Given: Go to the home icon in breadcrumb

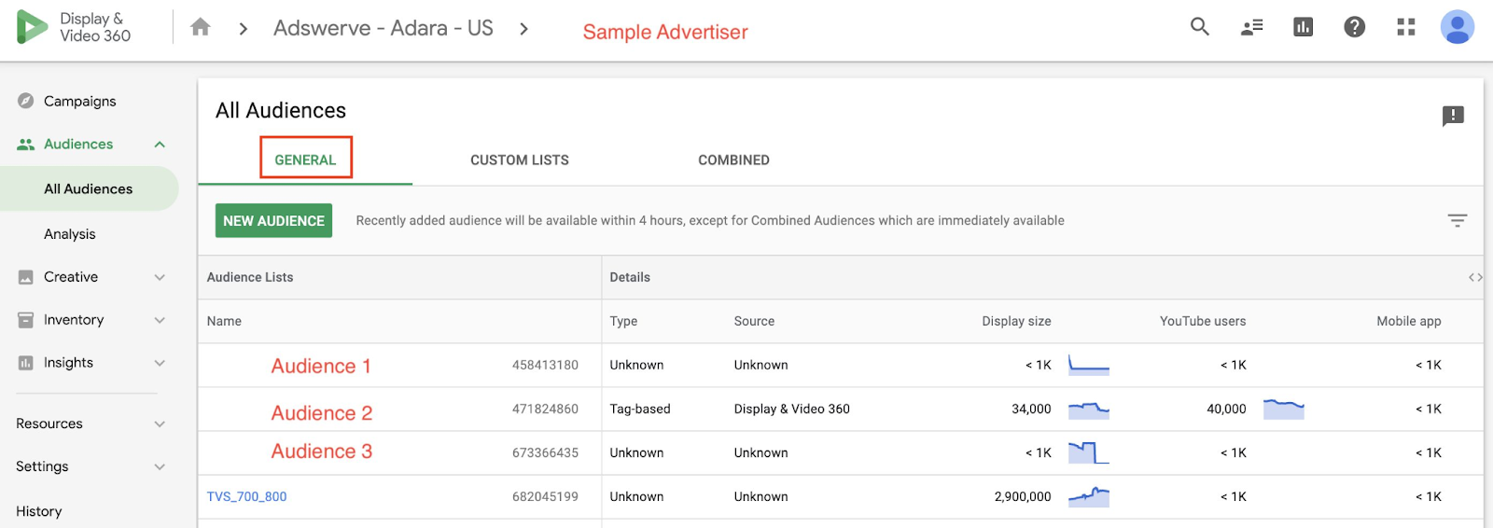Looking at the screenshot, I should 200,27.
